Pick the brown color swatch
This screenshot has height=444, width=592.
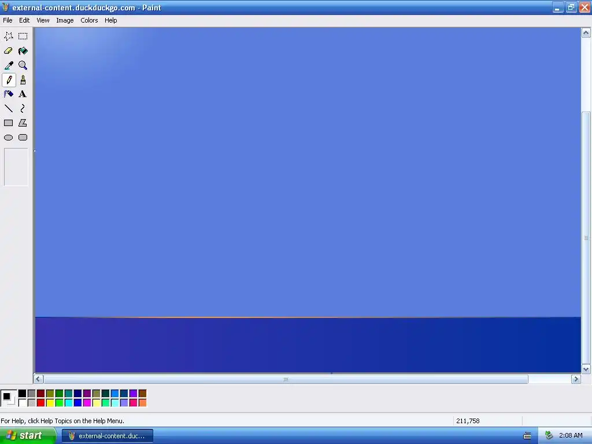pos(142,394)
